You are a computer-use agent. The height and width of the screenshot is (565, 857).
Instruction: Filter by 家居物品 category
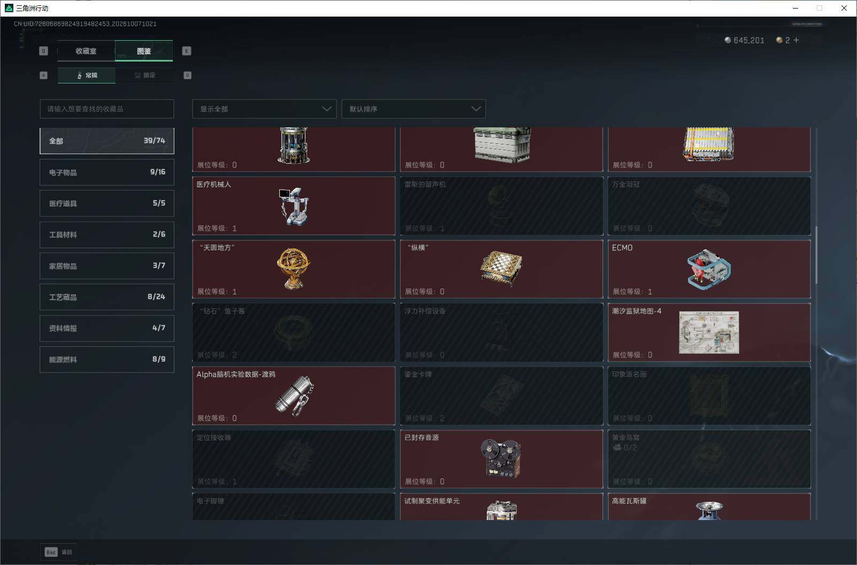pos(107,266)
